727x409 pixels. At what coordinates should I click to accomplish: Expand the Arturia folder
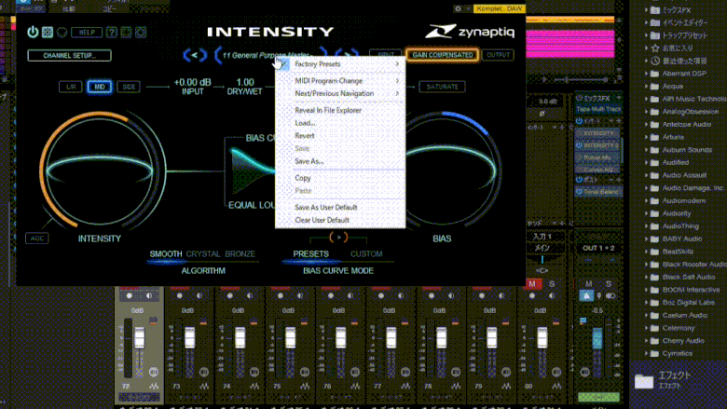646,137
